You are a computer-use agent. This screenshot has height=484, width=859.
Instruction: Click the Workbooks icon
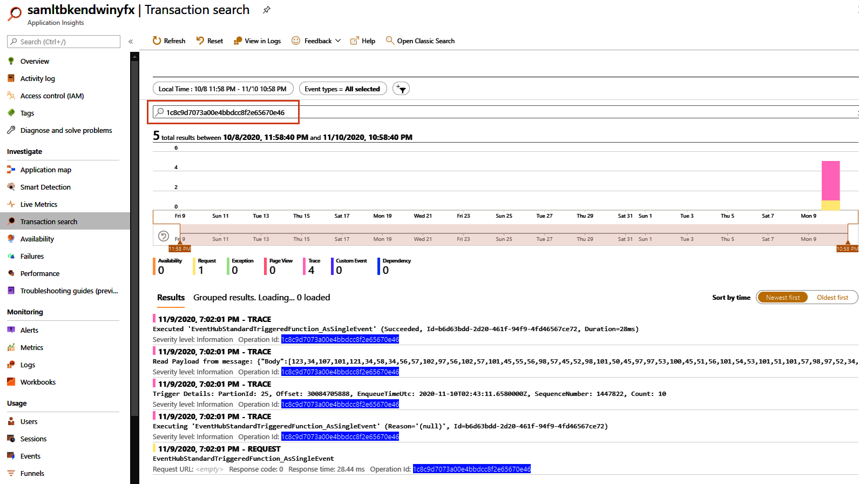[x=11, y=382]
